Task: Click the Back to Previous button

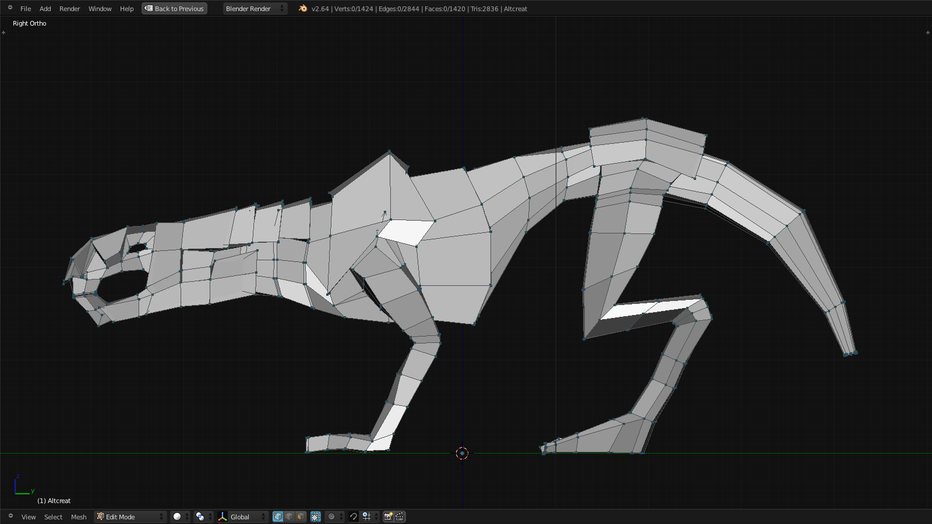Action: coord(174,9)
